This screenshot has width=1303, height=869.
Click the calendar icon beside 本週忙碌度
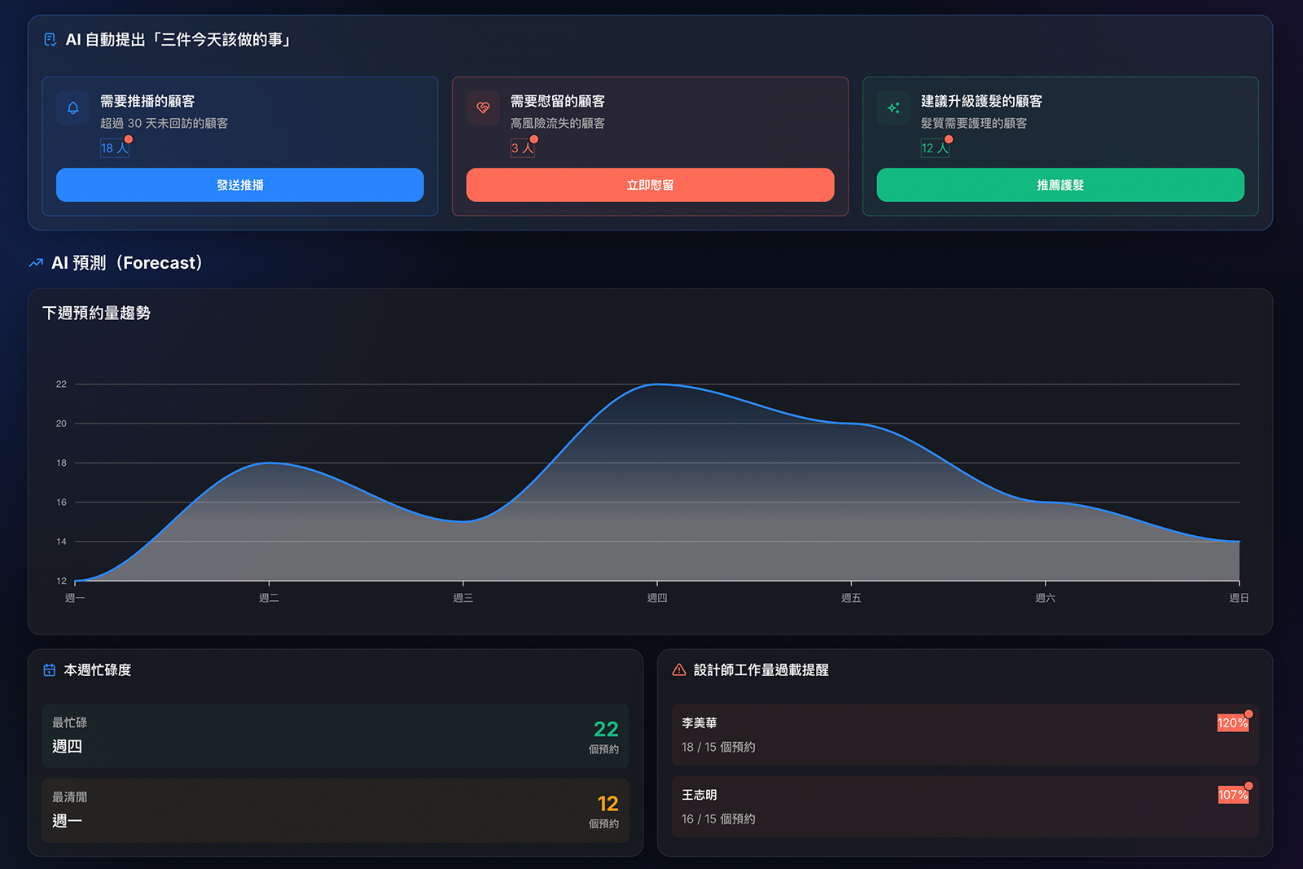[x=50, y=670]
